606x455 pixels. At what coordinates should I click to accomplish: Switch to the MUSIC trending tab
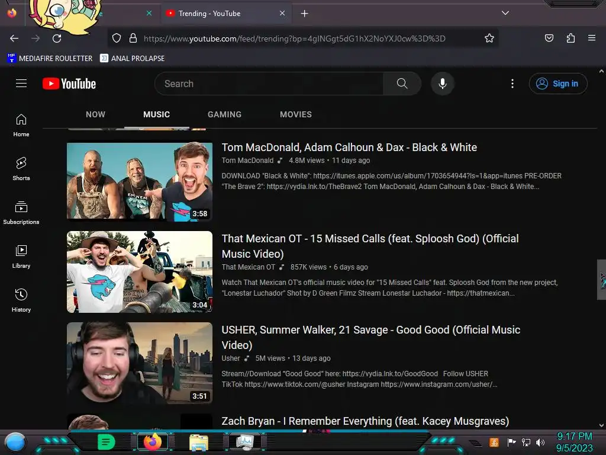click(x=156, y=114)
